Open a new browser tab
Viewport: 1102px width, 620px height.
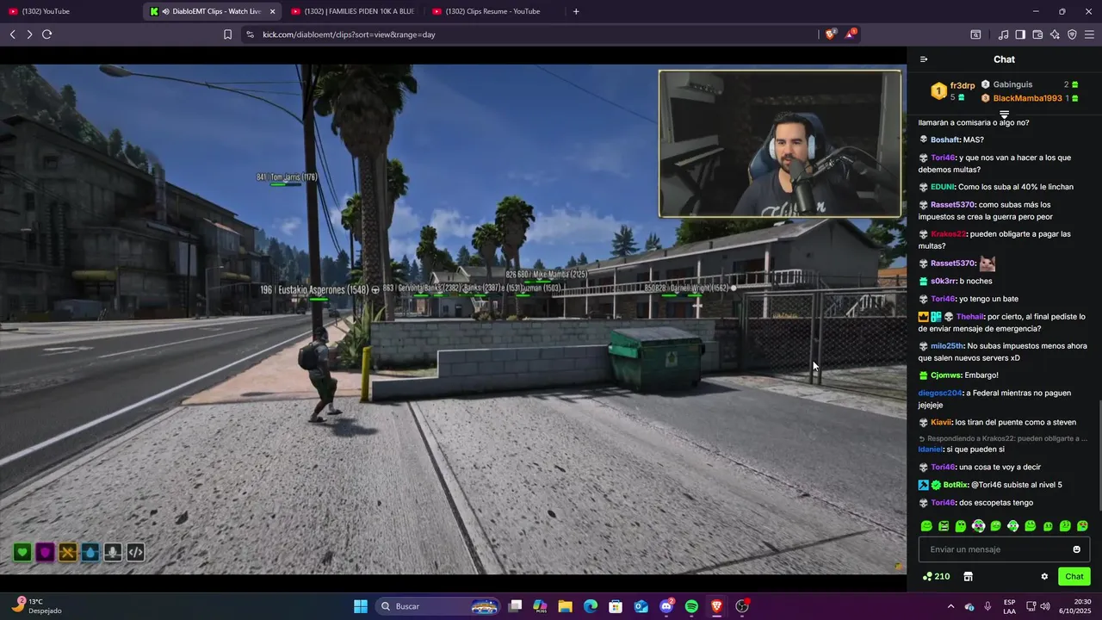click(576, 11)
